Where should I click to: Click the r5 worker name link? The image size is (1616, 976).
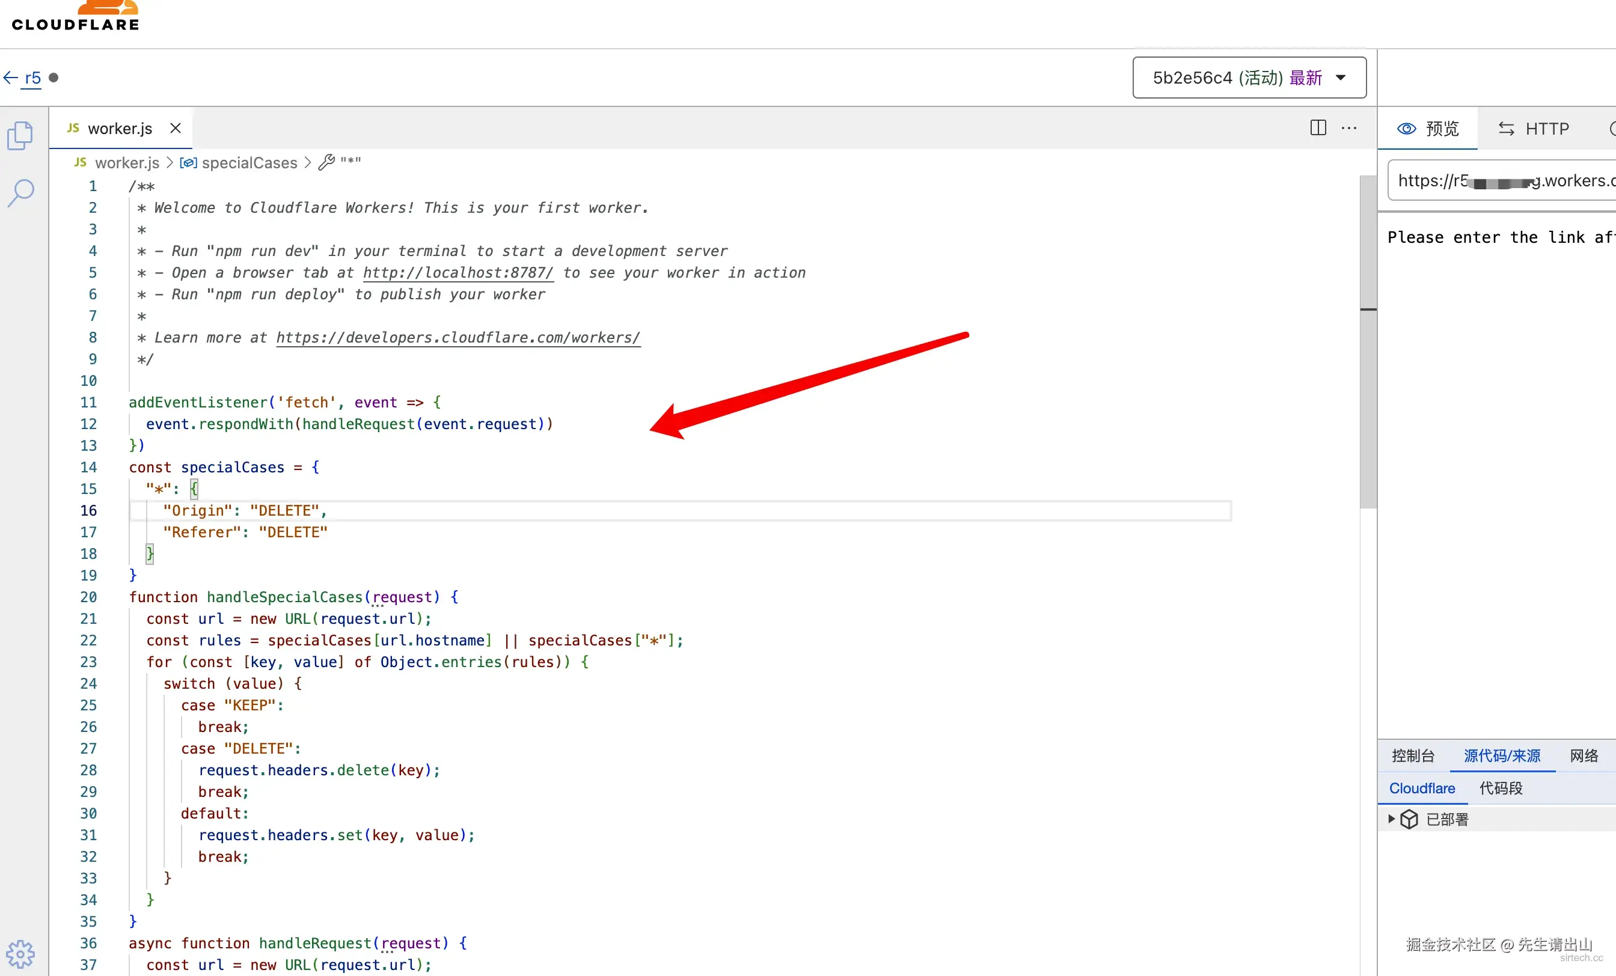pyautogui.click(x=33, y=78)
